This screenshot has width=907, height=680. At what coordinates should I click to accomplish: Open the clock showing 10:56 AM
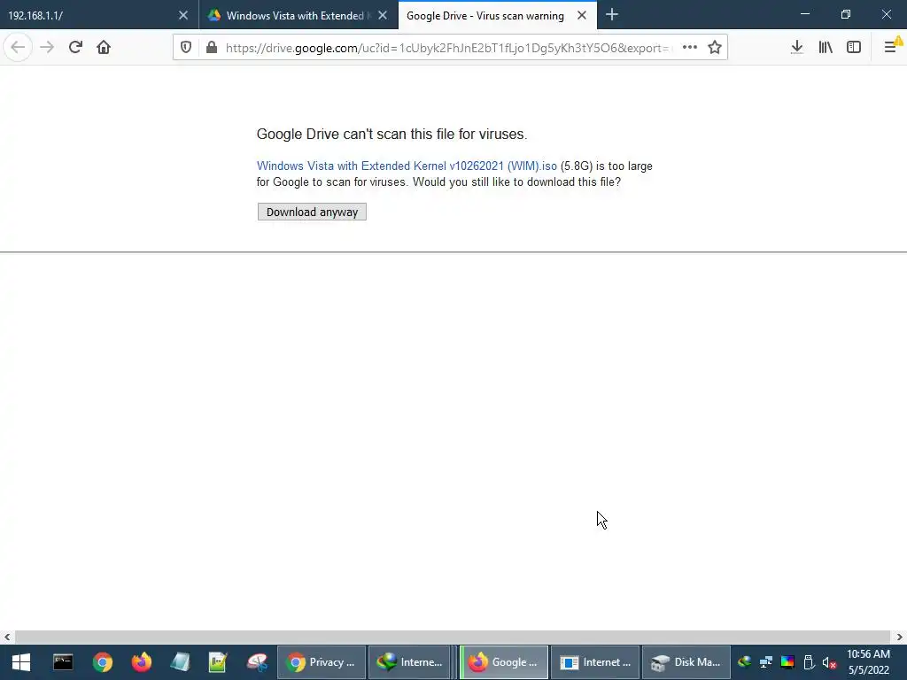pos(868,662)
